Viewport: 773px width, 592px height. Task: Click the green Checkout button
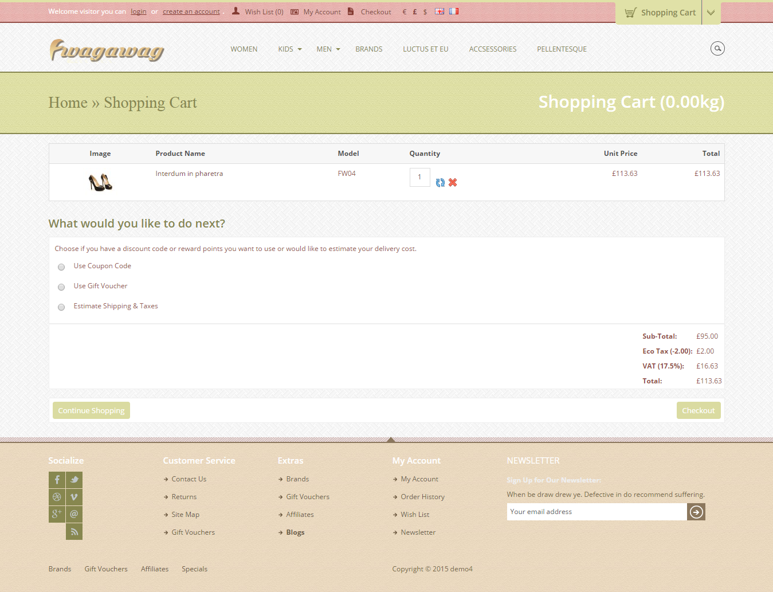(699, 410)
